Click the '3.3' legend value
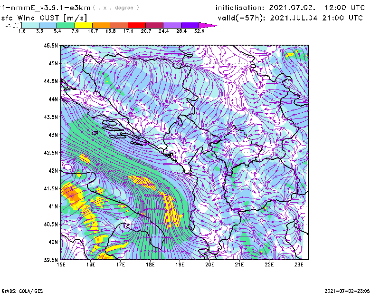Screen dimensions: 380x294 [39, 31]
